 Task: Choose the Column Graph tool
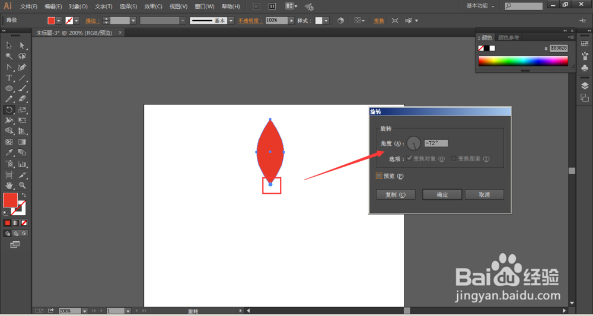tap(23, 164)
